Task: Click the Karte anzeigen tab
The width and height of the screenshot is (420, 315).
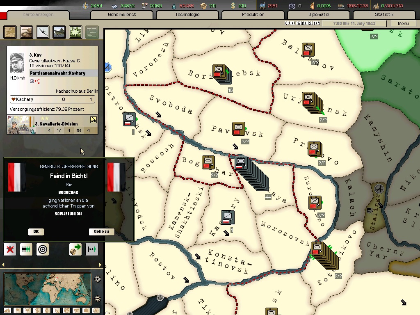Action: coord(38,14)
